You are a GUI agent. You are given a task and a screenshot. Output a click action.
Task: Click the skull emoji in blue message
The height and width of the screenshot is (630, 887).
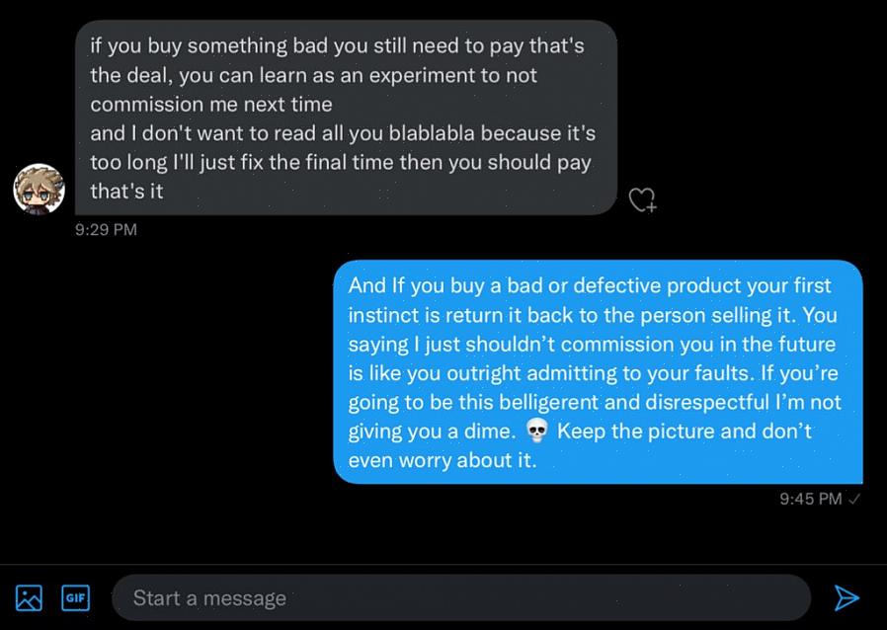click(537, 431)
